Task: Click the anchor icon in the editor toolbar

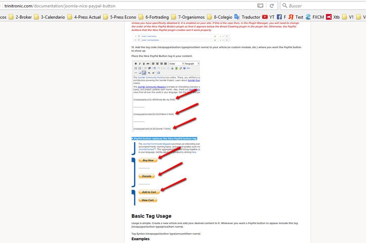Action: (172, 68)
